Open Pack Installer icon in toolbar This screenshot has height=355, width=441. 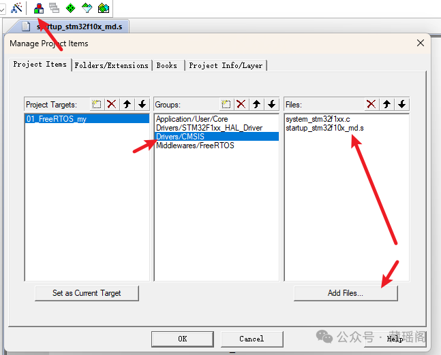pos(104,8)
